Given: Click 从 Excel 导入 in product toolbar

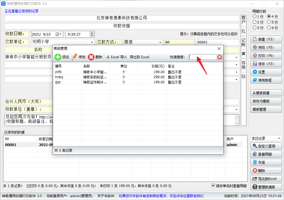Looking at the screenshot, I should point(117,57).
